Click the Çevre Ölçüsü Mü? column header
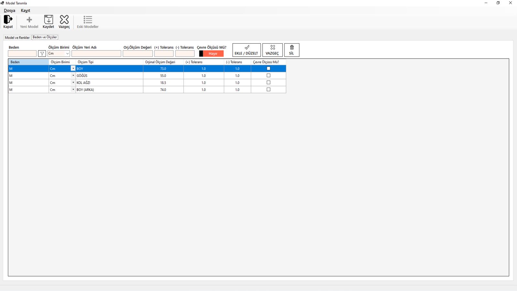The image size is (517, 291). point(268,62)
